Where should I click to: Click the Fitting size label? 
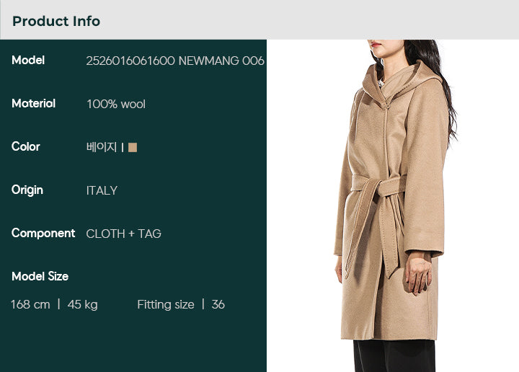click(166, 304)
